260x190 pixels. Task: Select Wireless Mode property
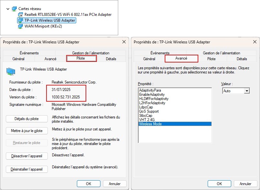pyautogui.click(x=175, y=124)
